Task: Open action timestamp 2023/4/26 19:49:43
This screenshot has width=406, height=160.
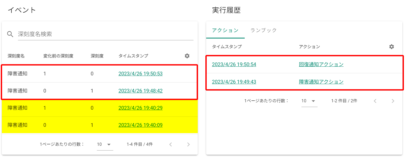Action: (234, 82)
